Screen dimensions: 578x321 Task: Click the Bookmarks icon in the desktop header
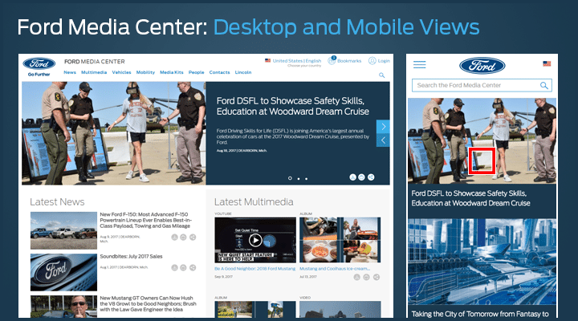coord(332,61)
